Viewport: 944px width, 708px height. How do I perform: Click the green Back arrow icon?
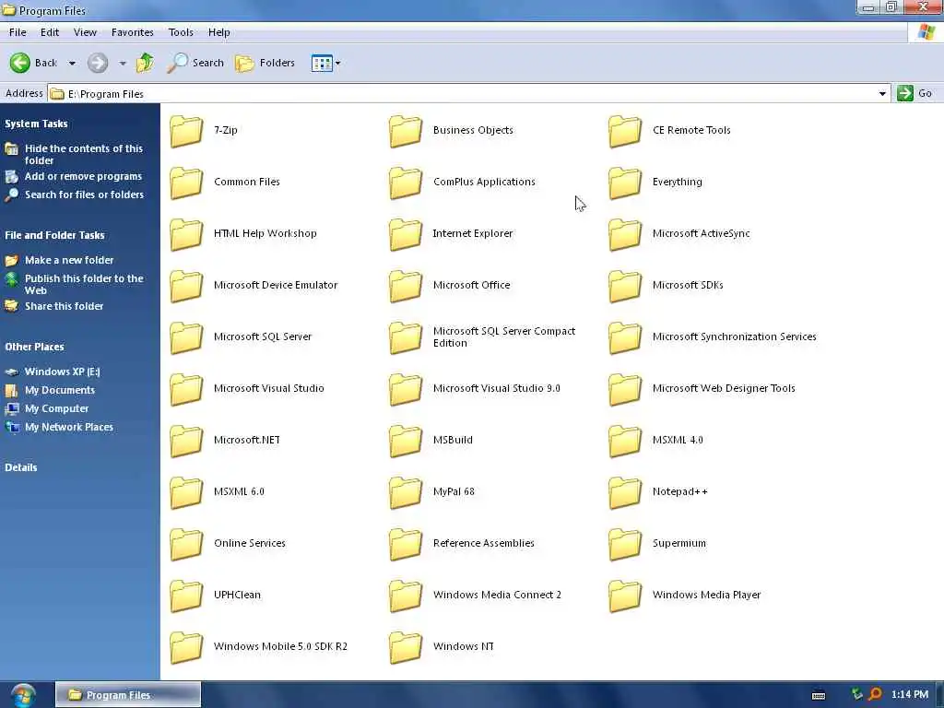click(x=20, y=63)
